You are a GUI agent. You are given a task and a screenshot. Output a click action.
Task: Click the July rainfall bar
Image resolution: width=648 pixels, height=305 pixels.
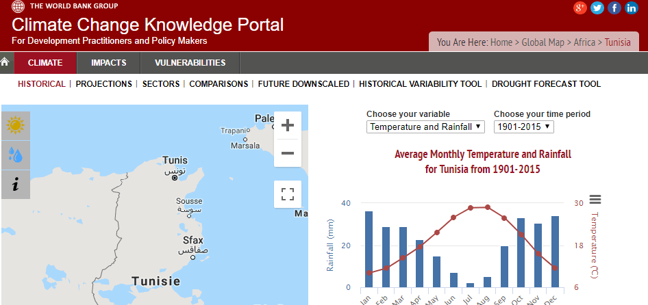pos(471,285)
